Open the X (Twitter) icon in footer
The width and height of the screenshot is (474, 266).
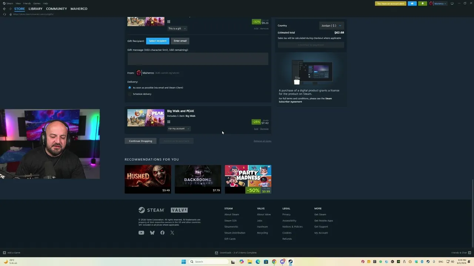pos(172,233)
